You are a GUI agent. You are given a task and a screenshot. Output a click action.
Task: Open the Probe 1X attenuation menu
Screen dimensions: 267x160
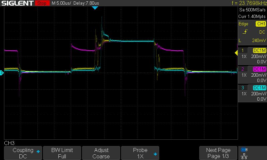[140, 153]
